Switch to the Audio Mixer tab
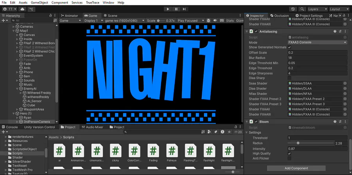Screen dimensions: 352x175 click(92, 127)
